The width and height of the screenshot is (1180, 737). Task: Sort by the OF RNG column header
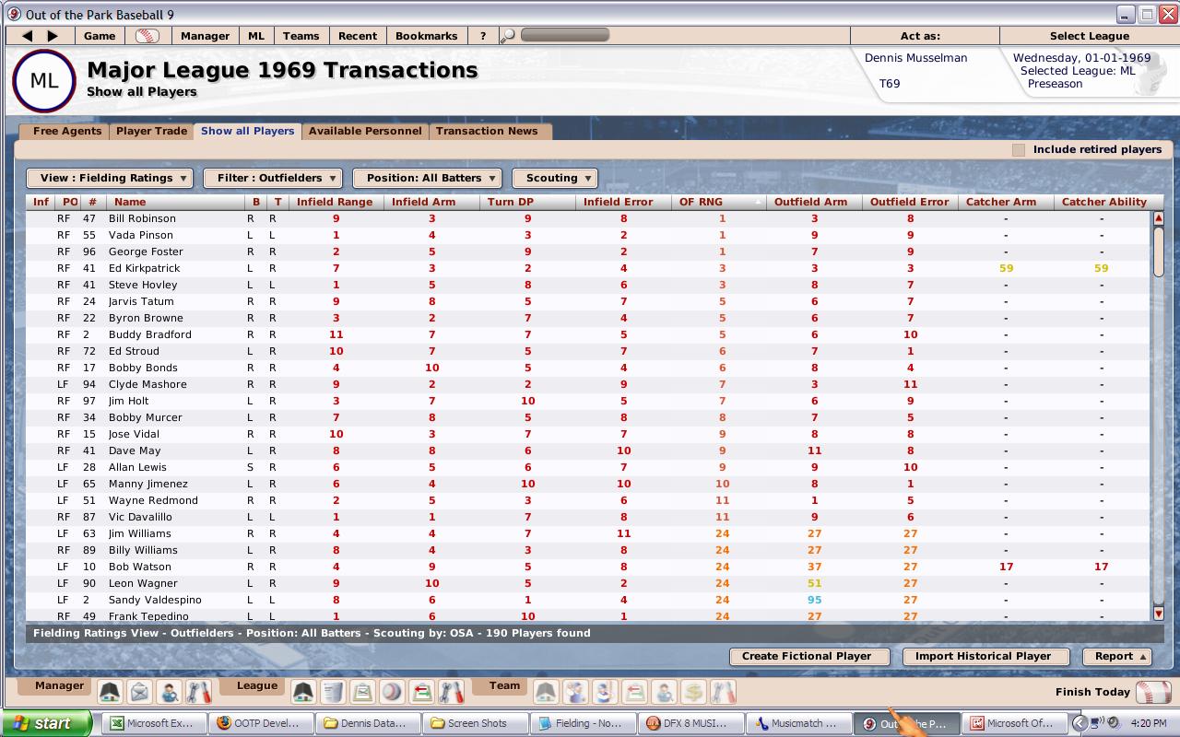[719, 202]
